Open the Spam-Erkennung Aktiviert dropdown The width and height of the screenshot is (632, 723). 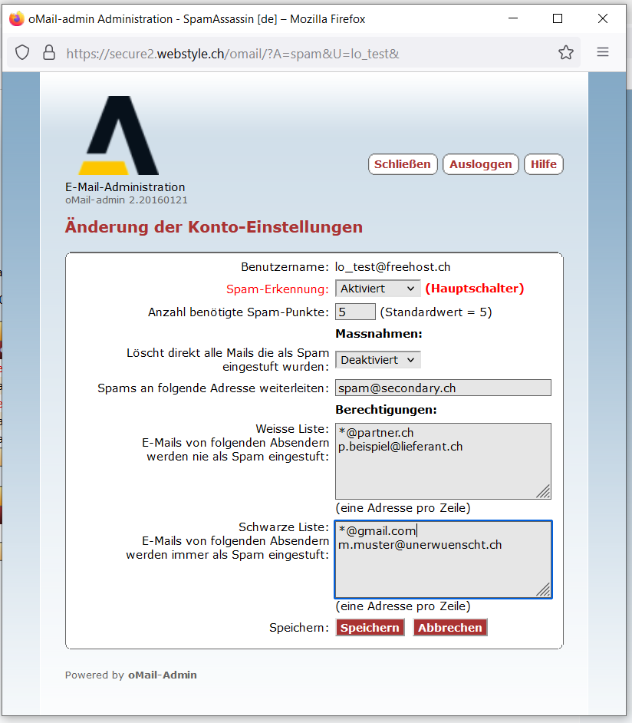click(x=377, y=289)
